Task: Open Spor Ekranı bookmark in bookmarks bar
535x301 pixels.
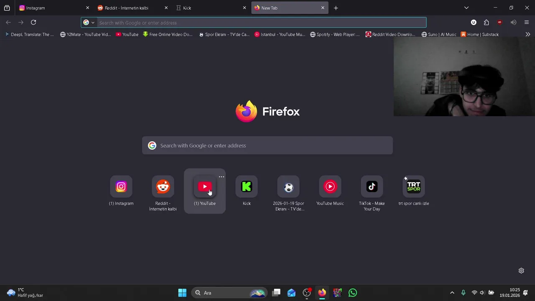Action: click(224, 35)
